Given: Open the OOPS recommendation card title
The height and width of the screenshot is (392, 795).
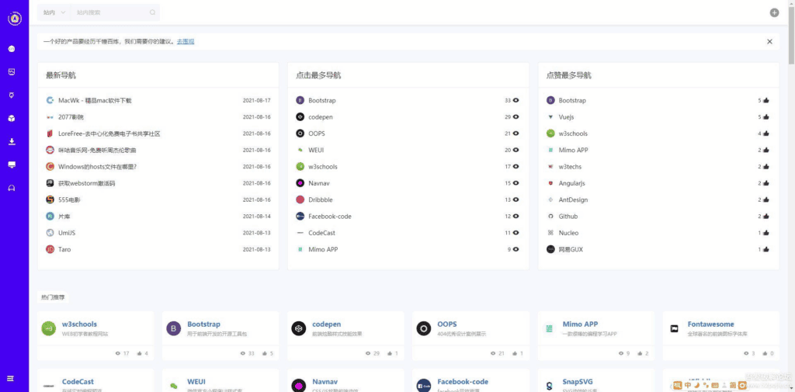Looking at the screenshot, I should tap(447, 324).
